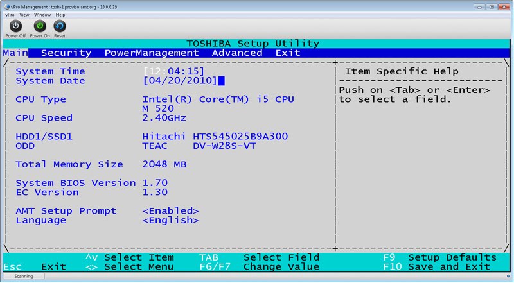
Task: Open the Help menu
Action: [x=60, y=15]
